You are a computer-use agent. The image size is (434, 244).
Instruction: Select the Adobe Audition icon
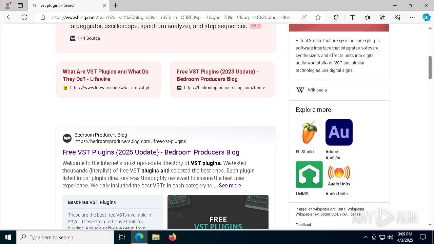pos(339,132)
